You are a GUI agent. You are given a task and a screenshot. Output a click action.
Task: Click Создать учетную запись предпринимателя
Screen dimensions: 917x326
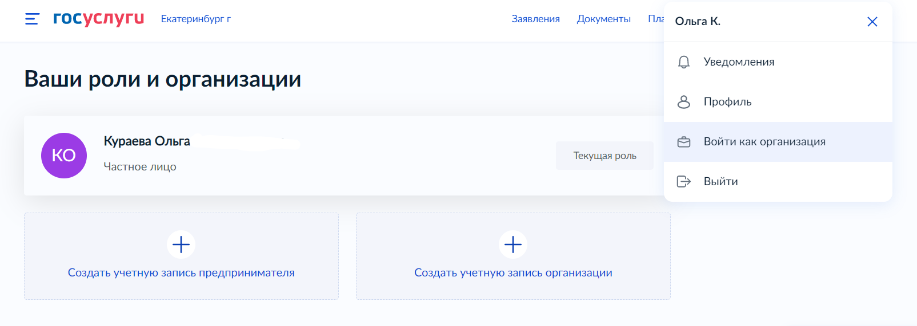(181, 272)
